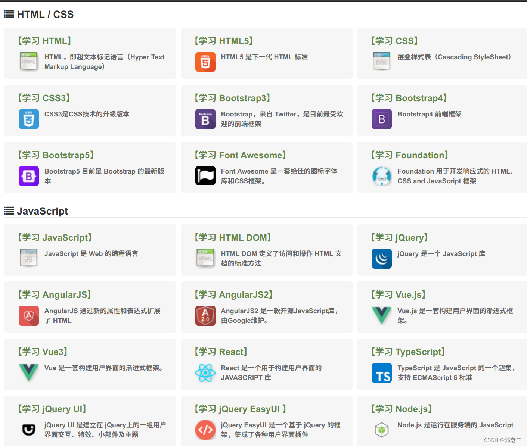
Task: Click description starting 'HTML DOM 定义了访问和操作'
Action: 281,259
